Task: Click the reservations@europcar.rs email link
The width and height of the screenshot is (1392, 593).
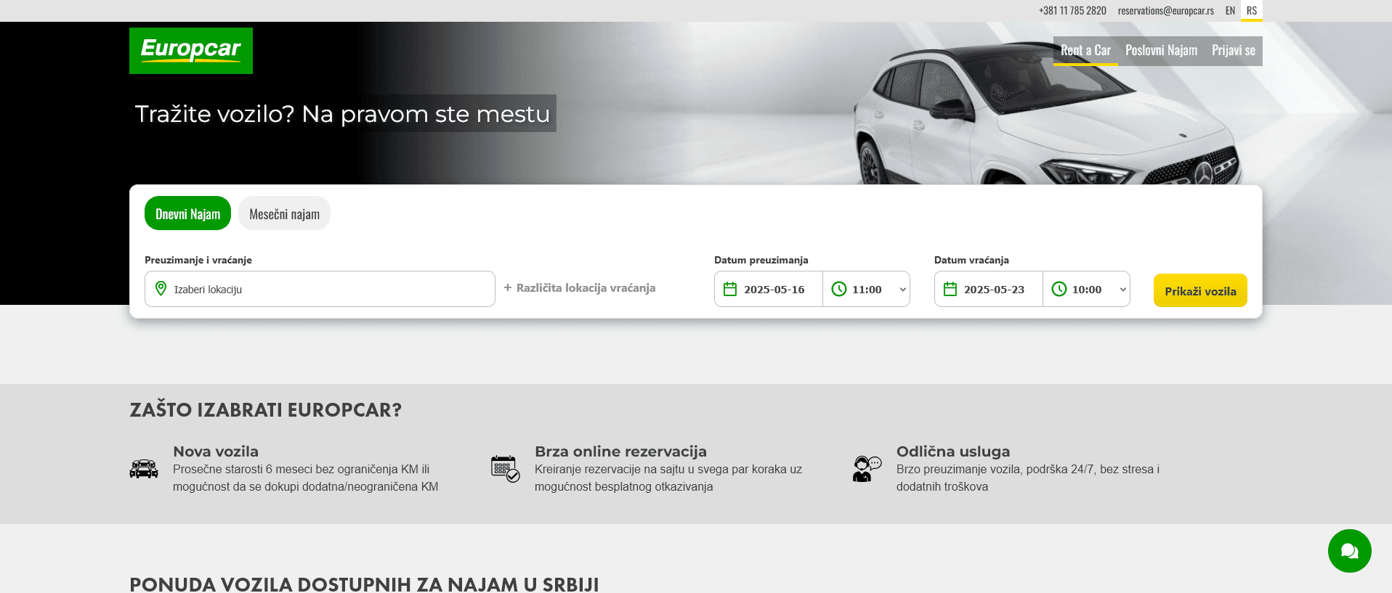Action: [1166, 11]
